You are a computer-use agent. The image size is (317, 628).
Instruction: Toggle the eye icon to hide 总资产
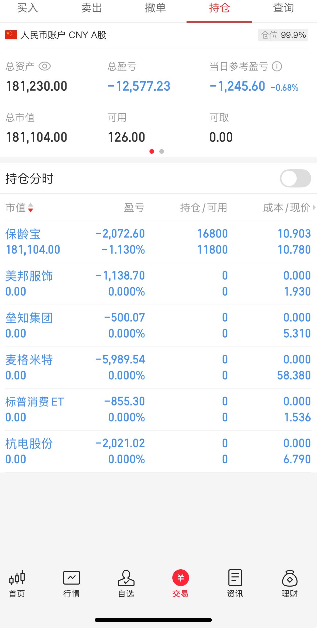45,67
